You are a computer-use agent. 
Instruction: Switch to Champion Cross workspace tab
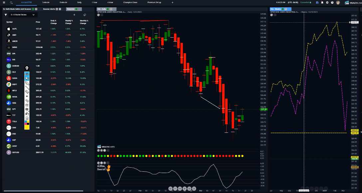click(x=130, y=3)
